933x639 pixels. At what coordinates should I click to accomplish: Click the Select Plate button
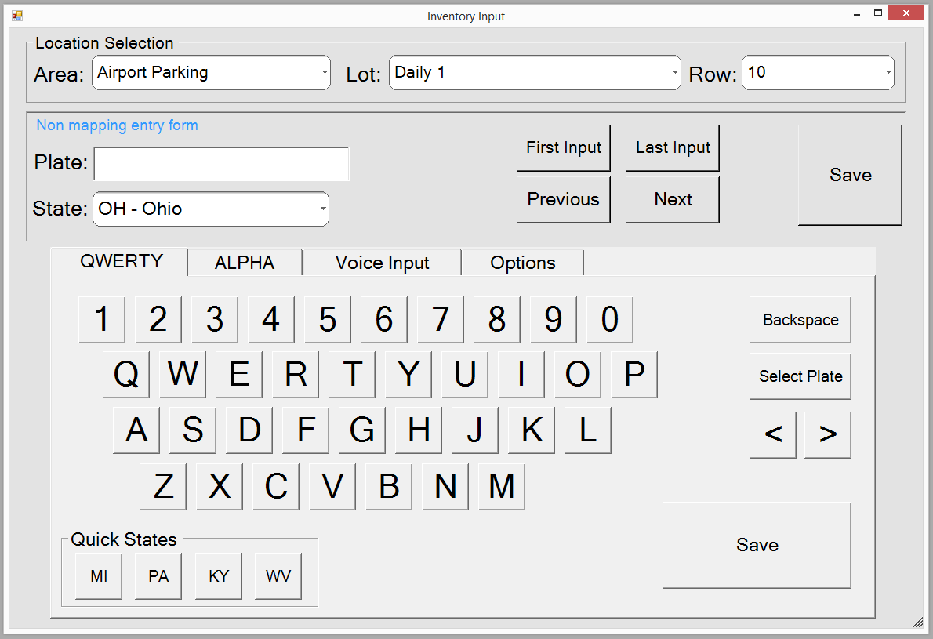pyautogui.click(x=800, y=376)
